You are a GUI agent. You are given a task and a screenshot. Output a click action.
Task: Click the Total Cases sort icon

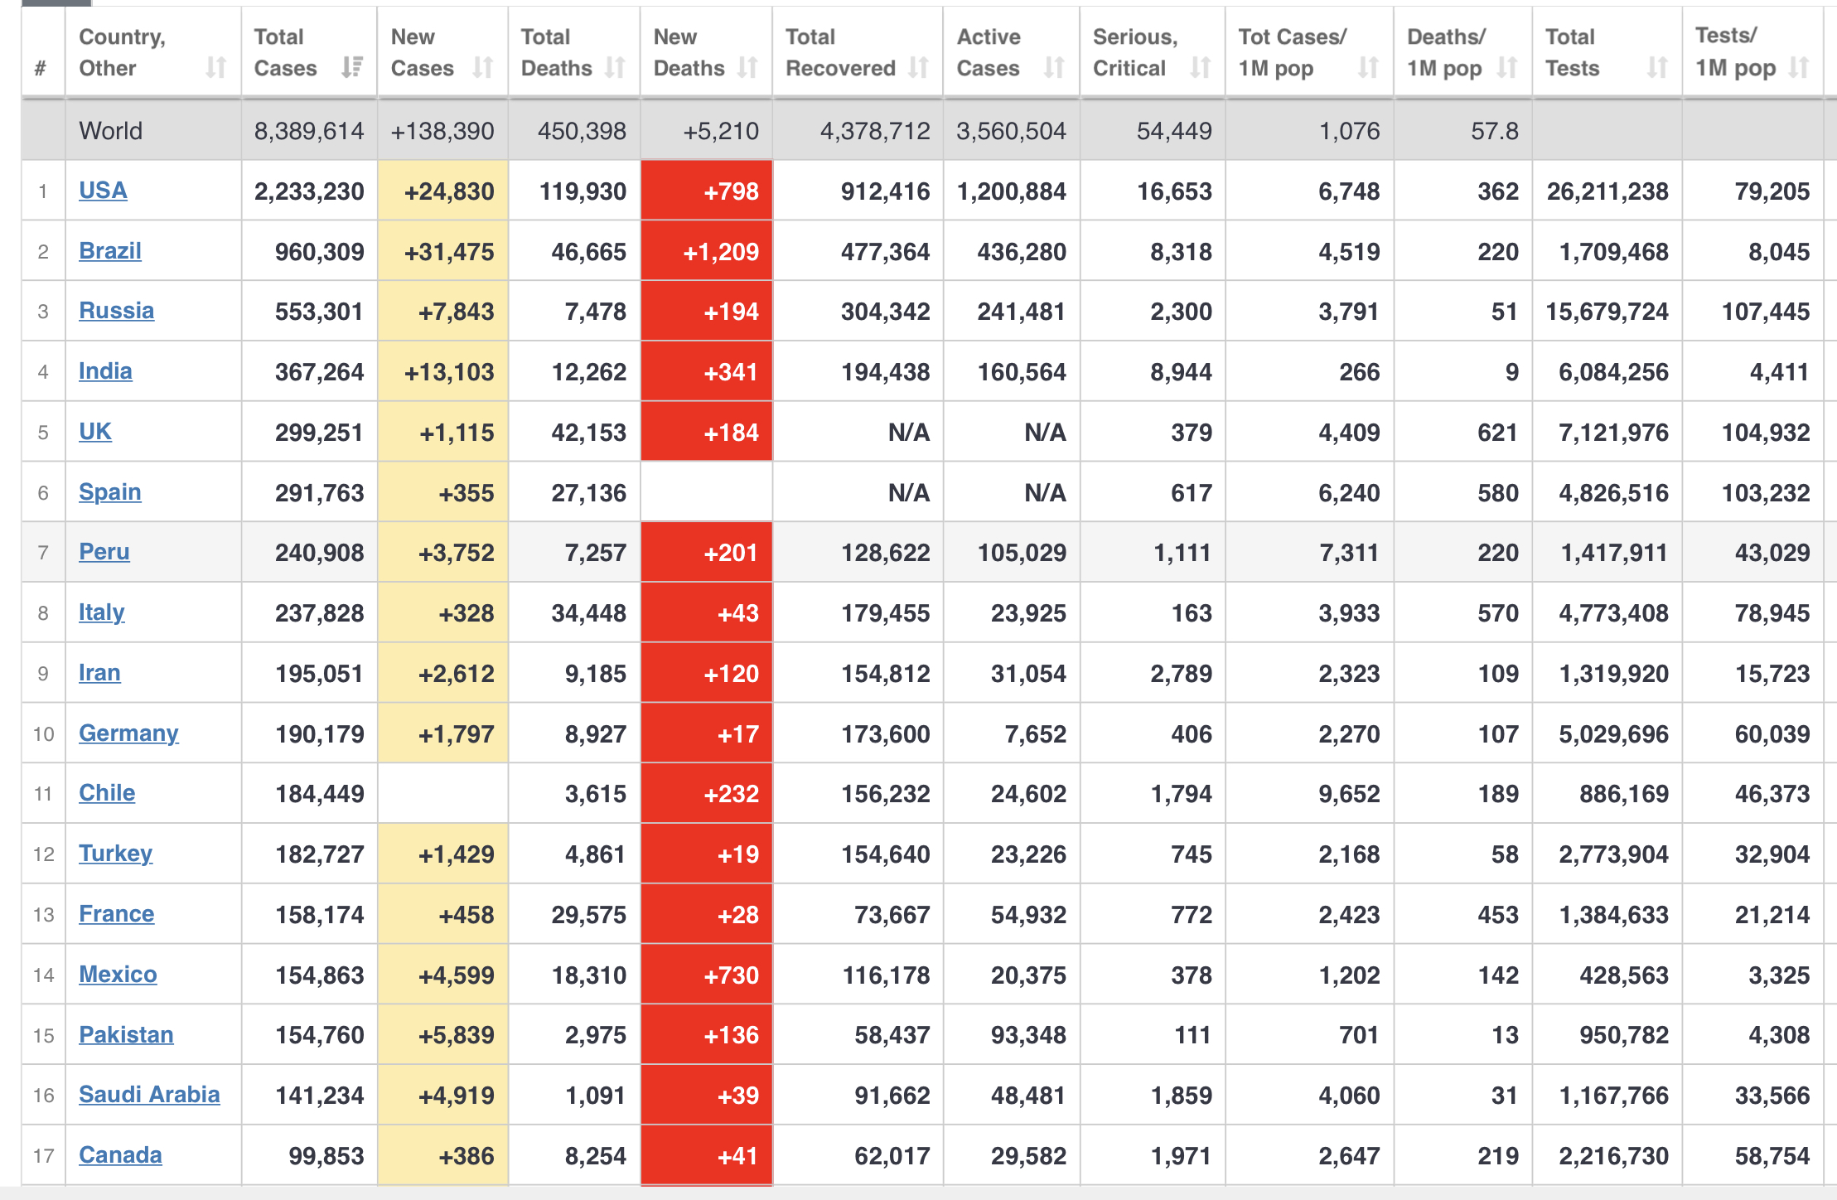coord(352,67)
